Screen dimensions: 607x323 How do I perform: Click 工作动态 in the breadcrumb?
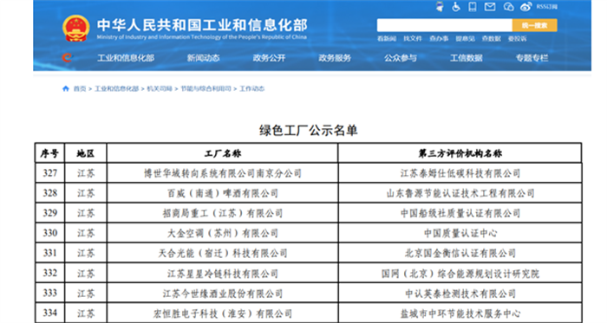[x=251, y=88]
